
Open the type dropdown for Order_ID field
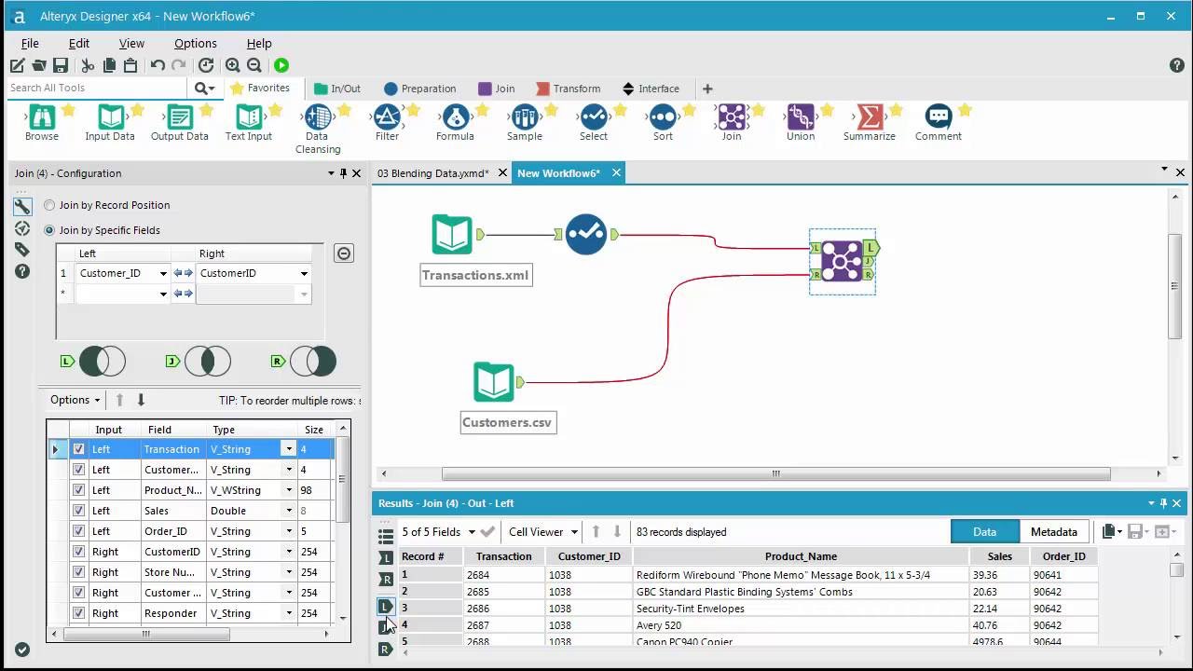click(x=289, y=531)
